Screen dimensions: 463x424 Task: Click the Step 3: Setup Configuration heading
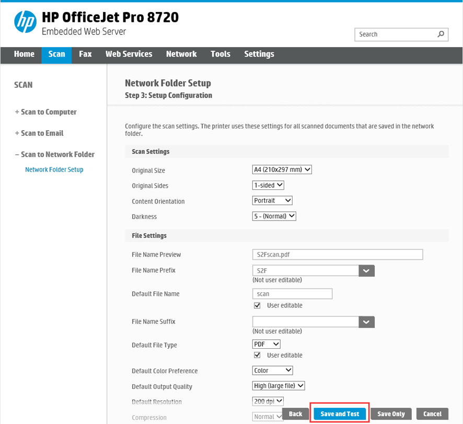click(169, 96)
